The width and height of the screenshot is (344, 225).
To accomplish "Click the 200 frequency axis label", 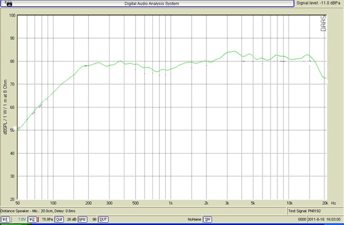I will 88,203.
